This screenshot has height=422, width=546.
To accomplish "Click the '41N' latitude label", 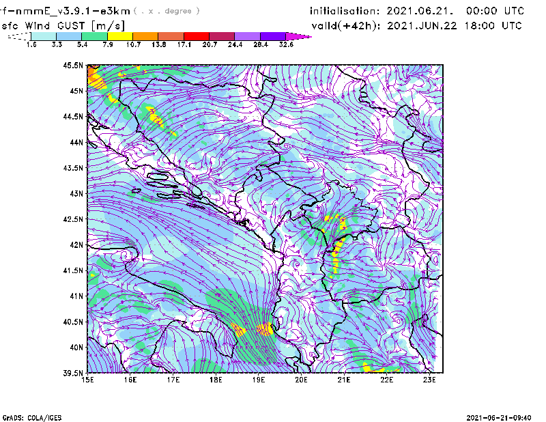I will click(76, 296).
